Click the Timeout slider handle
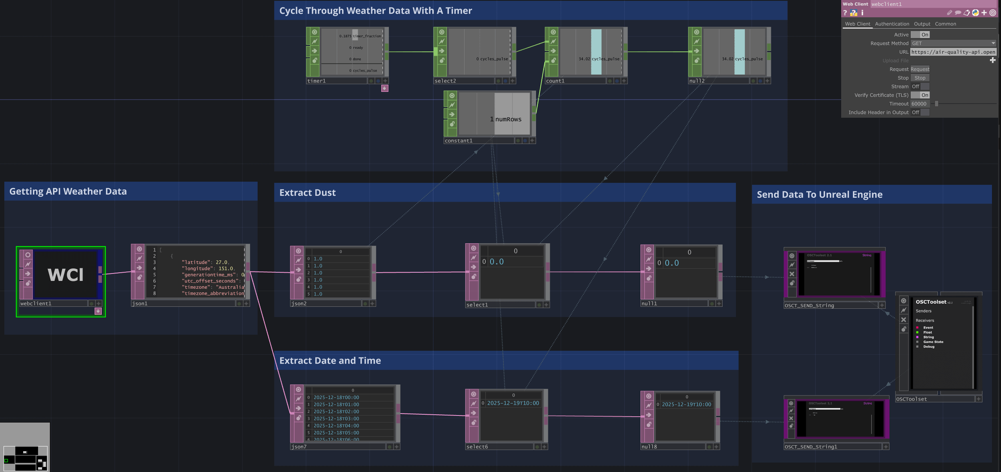This screenshot has width=1001, height=472. coord(936,104)
